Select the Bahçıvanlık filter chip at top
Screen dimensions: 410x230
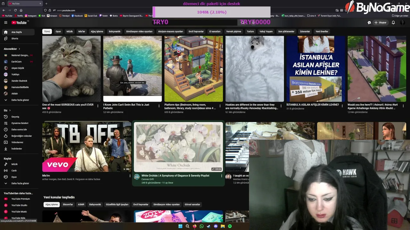click(x=114, y=31)
